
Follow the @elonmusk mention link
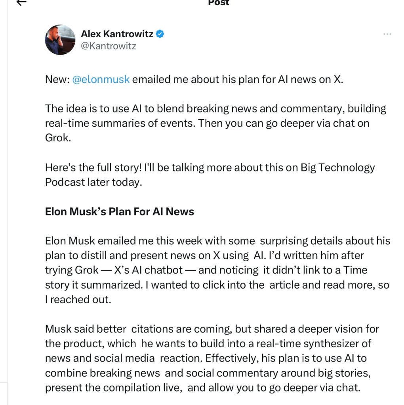(101, 79)
